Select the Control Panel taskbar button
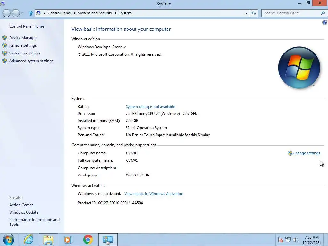The height and width of the screenshot is (246, 328). [x=108, y=240]
